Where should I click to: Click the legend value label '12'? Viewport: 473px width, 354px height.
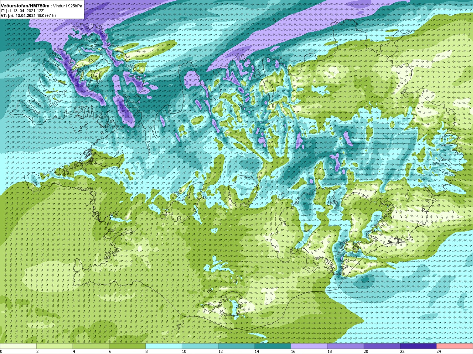(220, 351)
